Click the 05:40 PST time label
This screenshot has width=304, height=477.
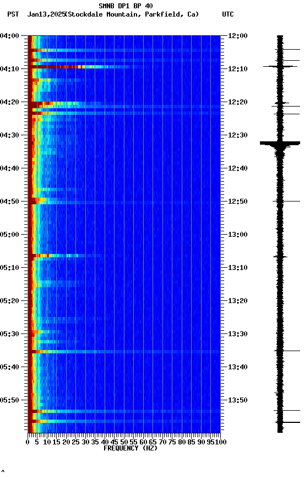[x=9, y=367]
